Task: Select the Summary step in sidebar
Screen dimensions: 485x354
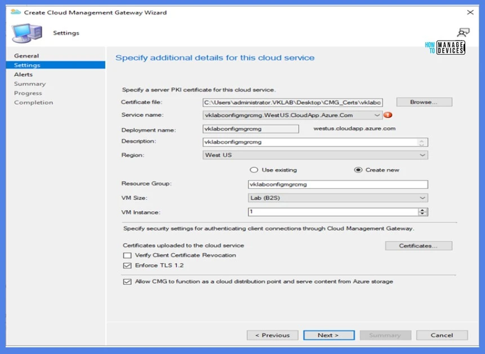Action: pyautogui.click(x=30, y=84)
